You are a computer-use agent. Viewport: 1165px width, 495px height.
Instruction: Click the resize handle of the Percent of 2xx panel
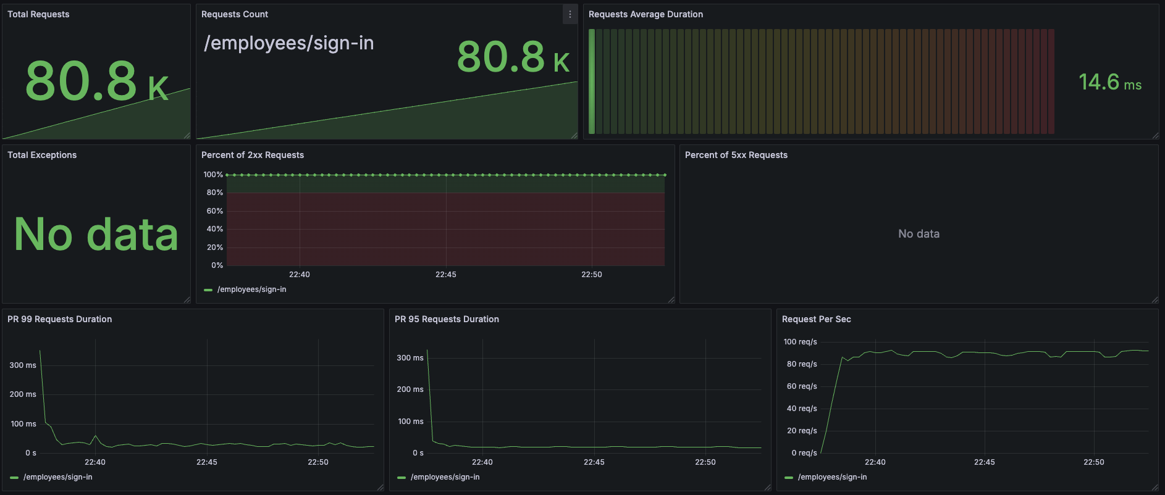(671, 299)
